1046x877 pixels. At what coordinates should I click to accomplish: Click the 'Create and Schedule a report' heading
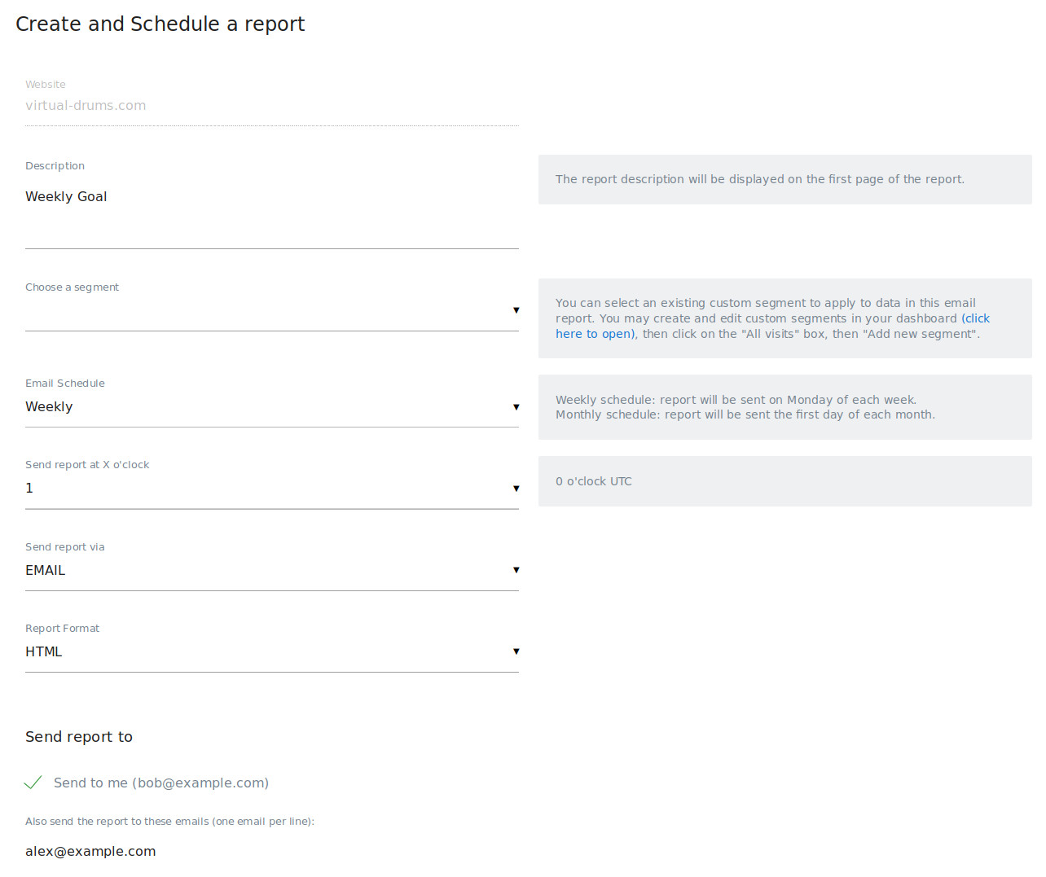pos(160,24)
